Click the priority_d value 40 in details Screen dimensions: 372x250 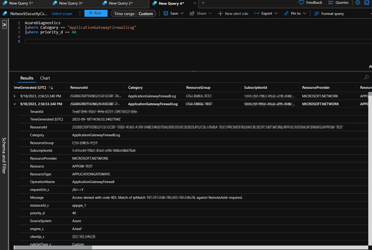[74, 213]
